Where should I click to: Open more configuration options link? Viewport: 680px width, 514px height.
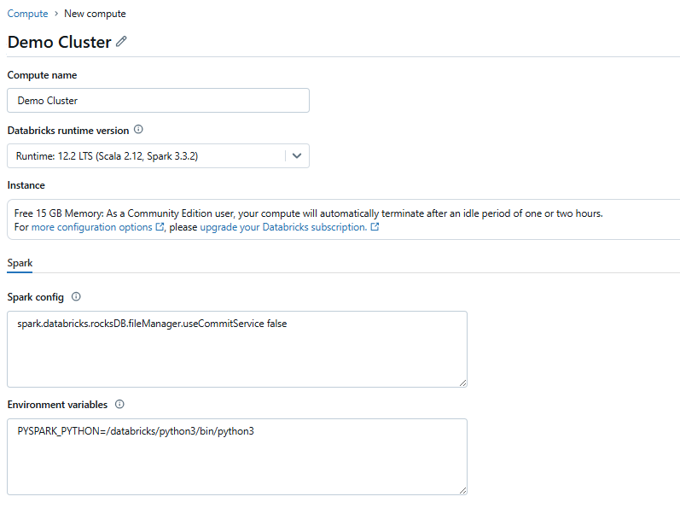click(92, 227)
